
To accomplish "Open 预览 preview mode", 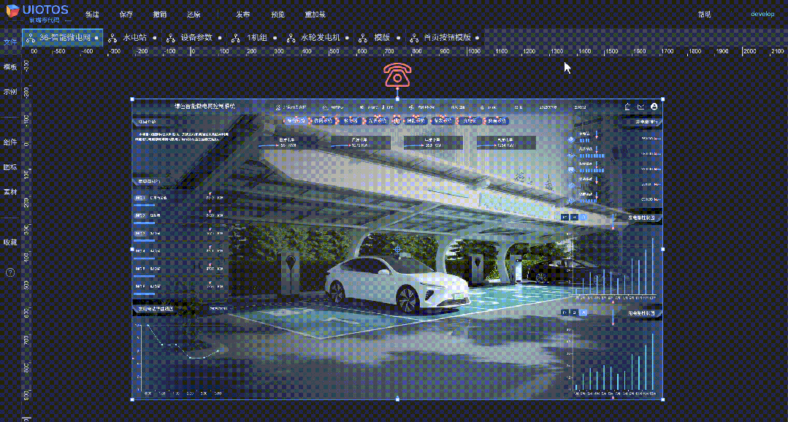I will pyautogui.click(x=278, y=14).
